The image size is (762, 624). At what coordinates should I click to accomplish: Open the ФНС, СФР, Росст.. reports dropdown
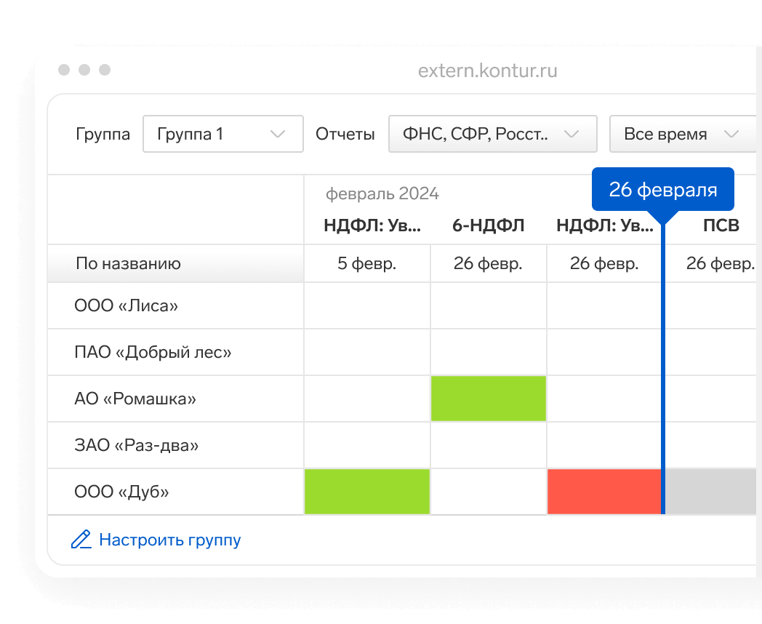pyautogui.click(x=492, y=134)
